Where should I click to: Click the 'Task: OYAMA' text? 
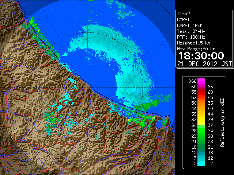click(191, 31)
